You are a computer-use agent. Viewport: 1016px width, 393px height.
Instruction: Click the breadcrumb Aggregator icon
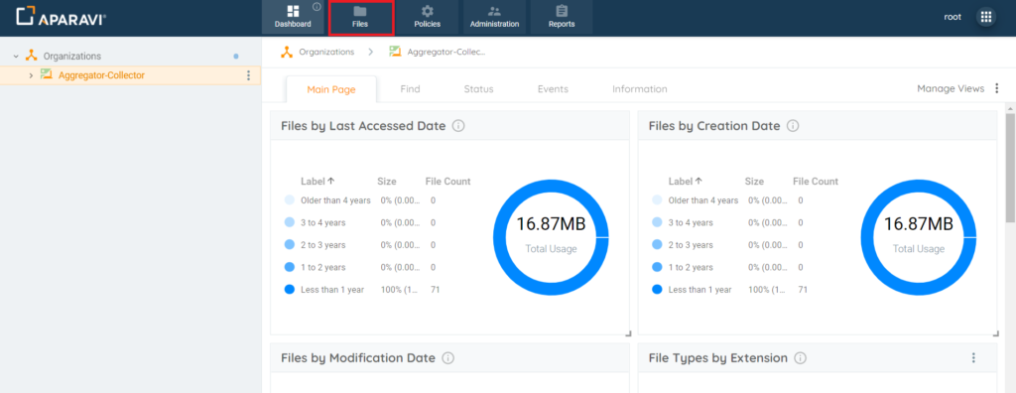pyautogui.click(x=395, y=52)
